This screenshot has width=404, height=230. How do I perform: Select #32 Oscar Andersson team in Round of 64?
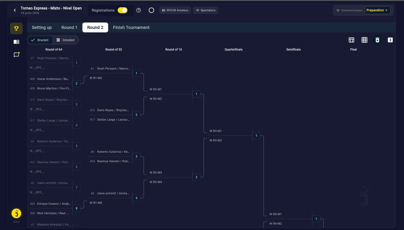(x=50, y=79)
